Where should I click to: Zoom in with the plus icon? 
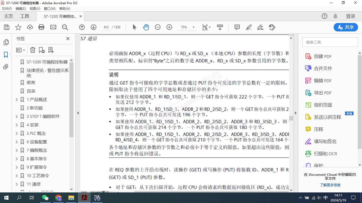click(169, 27)
